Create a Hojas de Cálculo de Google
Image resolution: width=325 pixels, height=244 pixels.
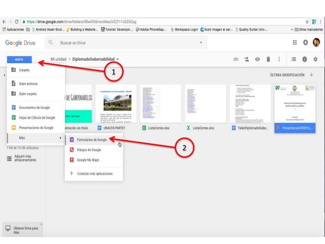36,118
